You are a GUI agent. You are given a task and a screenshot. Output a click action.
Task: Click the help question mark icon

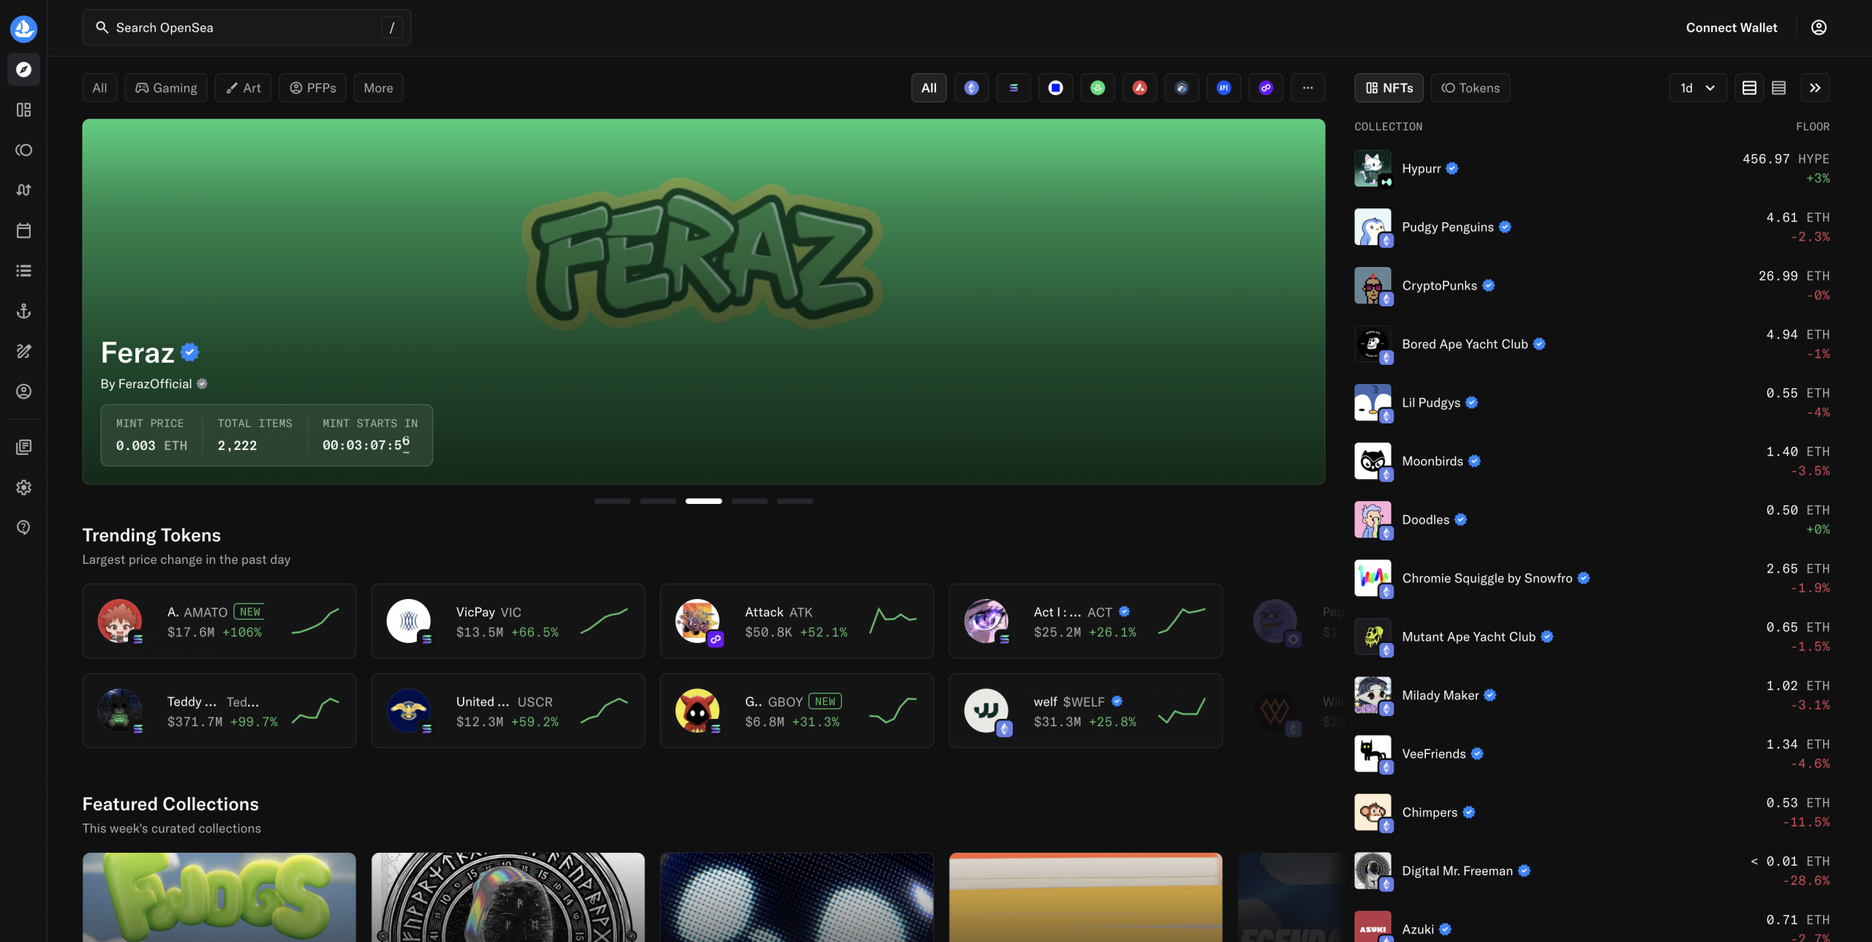tap(23, 527)
